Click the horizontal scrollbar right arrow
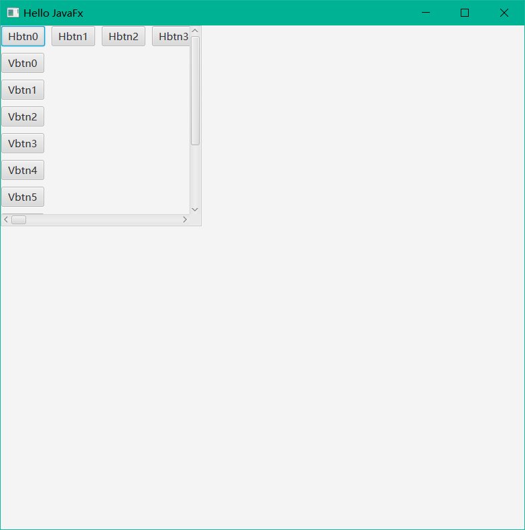 [185, 219]
